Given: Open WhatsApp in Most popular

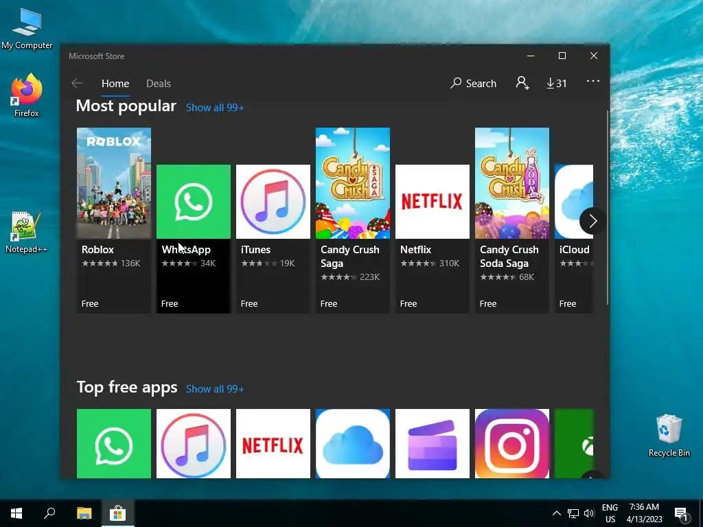Looking at the screenshot, I should (x=193, y=238).
